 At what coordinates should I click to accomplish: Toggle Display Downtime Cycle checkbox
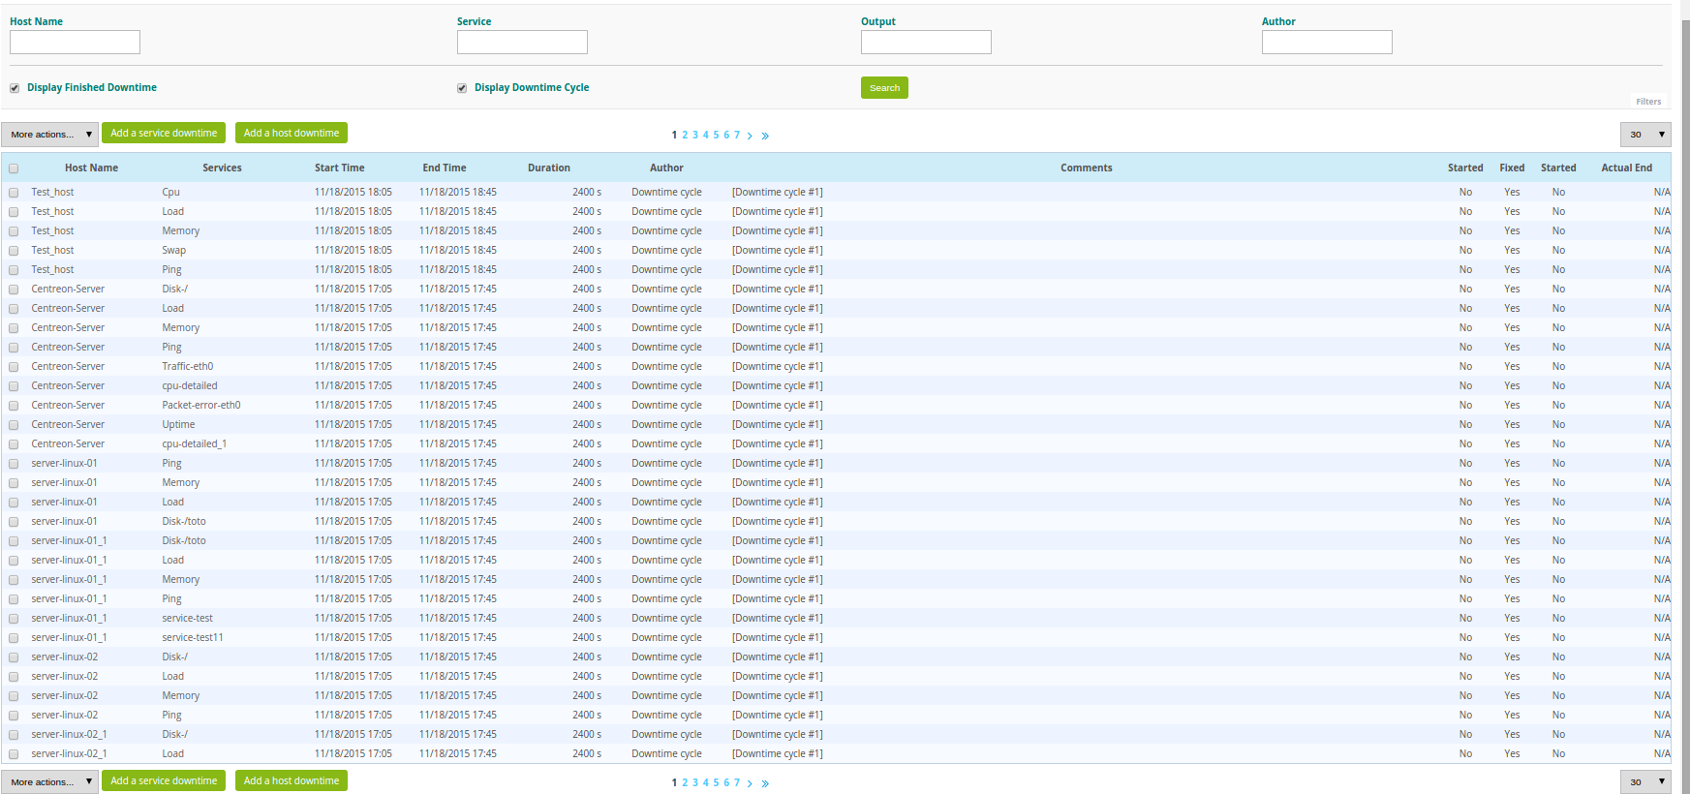tap(462, 88)
